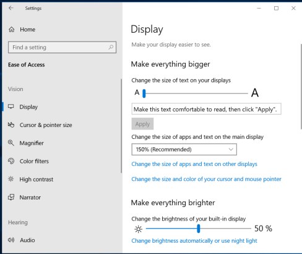302x254 pixels.
Task: Click the Color filters palette icon
Action: [11, 161]
